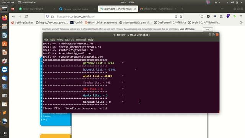The image size is (245, 138).
Task: Click the tracking protection shield icon
Action: click(47, 16)
